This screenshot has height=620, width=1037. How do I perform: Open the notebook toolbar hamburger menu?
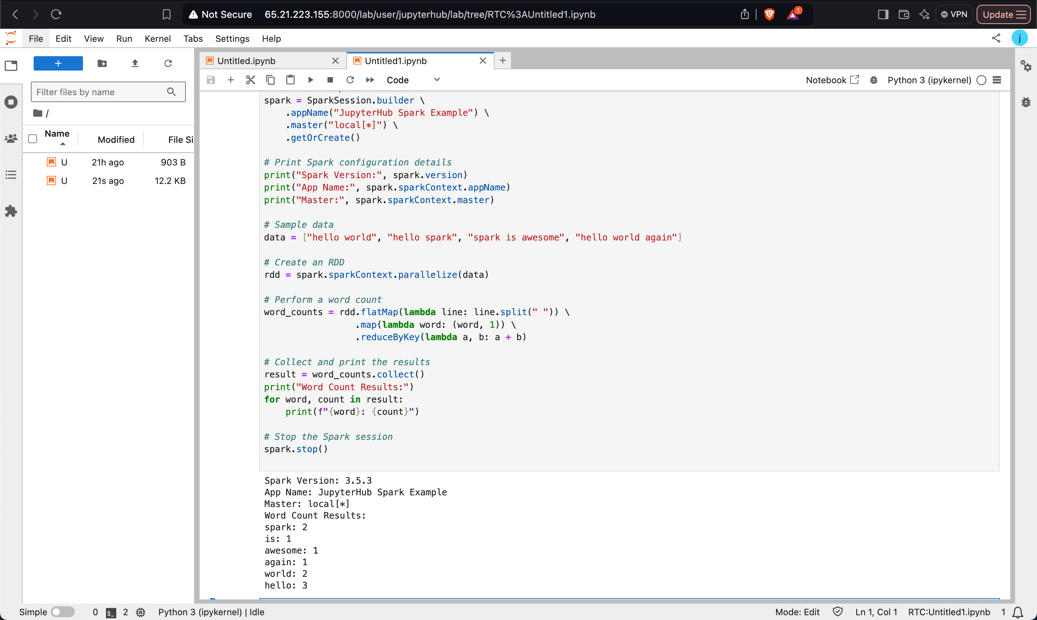point(997,80)
